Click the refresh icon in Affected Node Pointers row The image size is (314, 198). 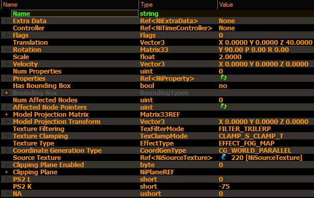point(223,106)
